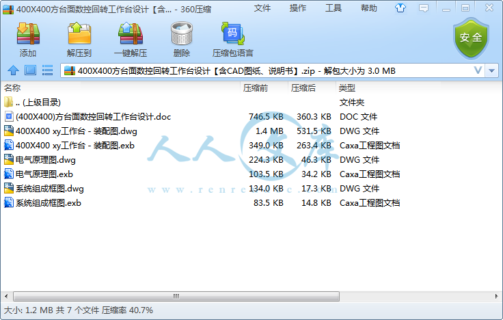Screen dimensions: 503x320
Task: Click the 17.3 KB compressed size cell
Action: 316,189
